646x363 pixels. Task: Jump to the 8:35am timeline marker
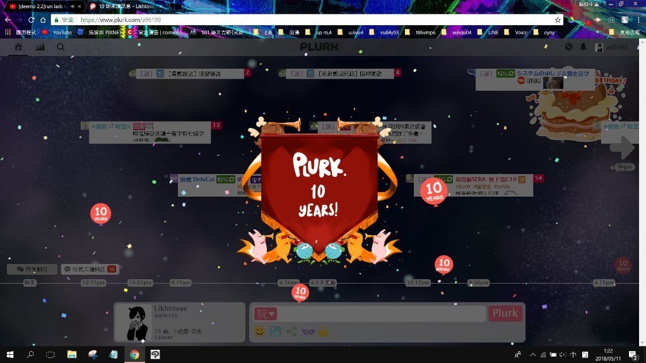point(180,283)
